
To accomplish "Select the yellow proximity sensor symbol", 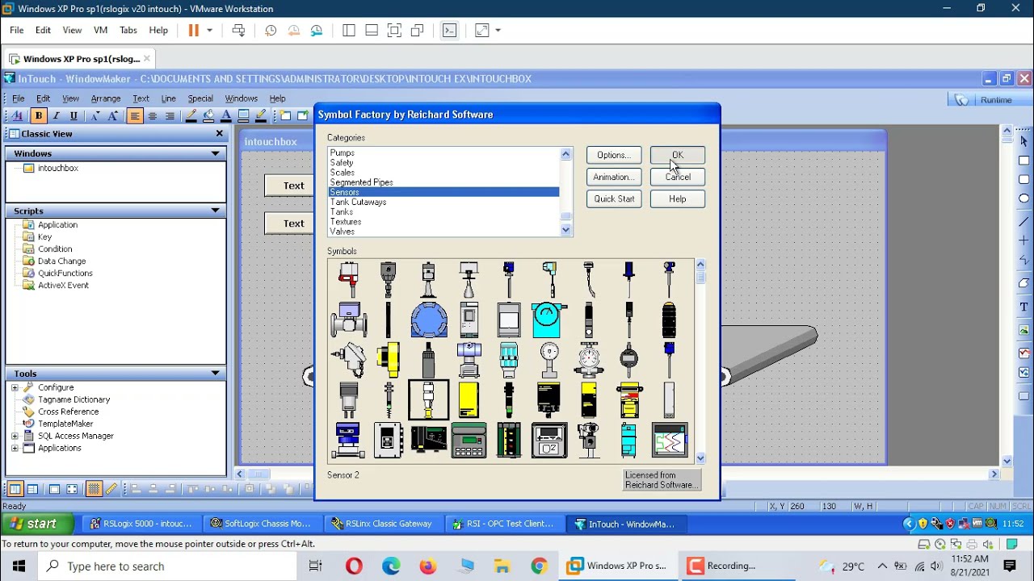I will [388, 360].
